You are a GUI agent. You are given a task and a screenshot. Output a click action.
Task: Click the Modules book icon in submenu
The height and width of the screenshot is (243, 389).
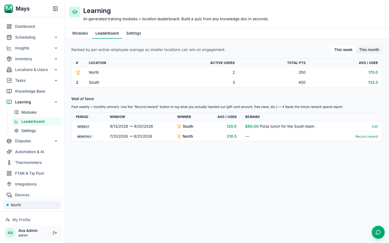pos(17,112)
